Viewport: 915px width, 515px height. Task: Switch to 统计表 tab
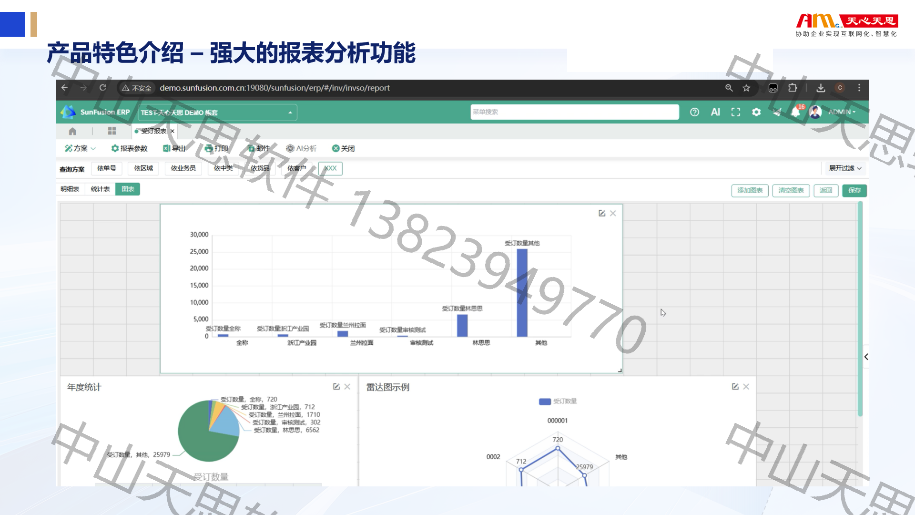point(100,189)
